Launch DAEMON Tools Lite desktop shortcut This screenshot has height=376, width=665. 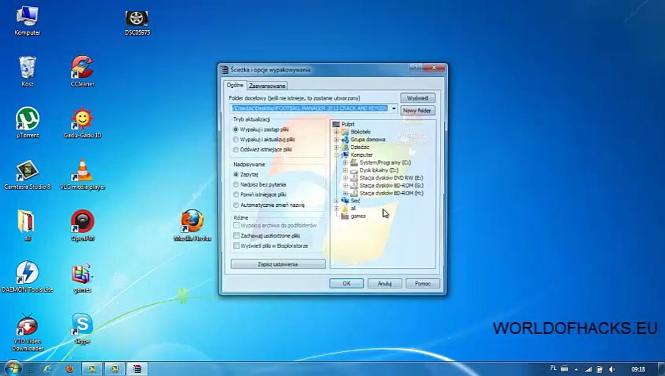pos(27,277)
